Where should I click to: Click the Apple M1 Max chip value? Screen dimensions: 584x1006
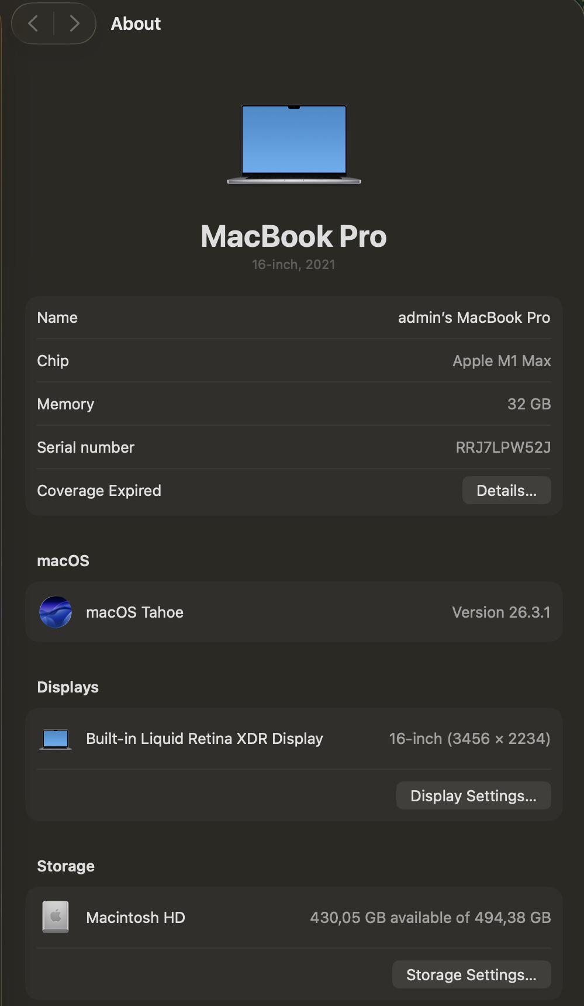[x=502, y=361]
